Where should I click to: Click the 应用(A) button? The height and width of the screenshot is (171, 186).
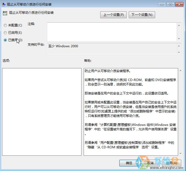pos(171,163)
